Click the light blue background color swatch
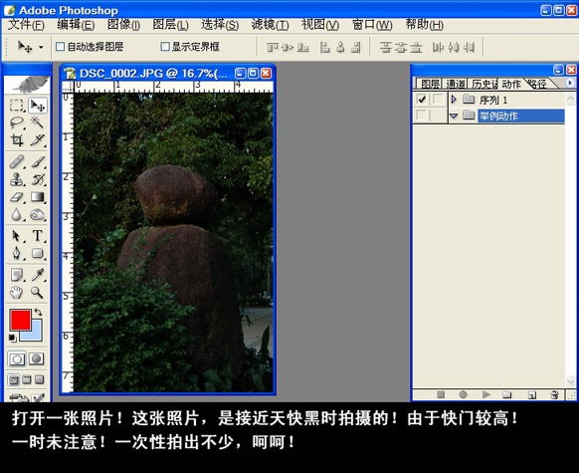Screen dimensions: 579x473 pyautogui.click(x=36, y=335)
